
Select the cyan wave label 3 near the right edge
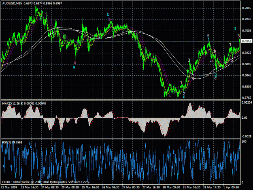[235, 29]
